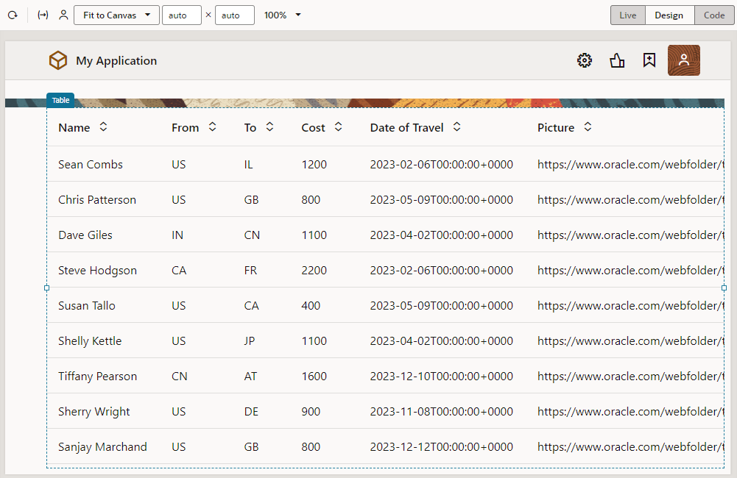737x478 pixels.
Task: Click the thumbs-up icon in the header
Action: click(617, 60)
